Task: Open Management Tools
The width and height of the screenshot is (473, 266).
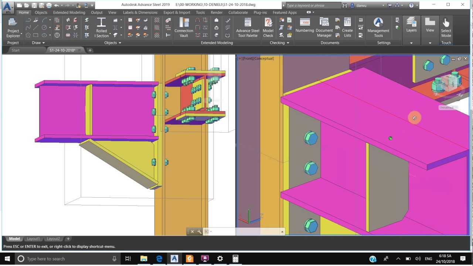Action: pyautogui.click(x=378, y=28)
